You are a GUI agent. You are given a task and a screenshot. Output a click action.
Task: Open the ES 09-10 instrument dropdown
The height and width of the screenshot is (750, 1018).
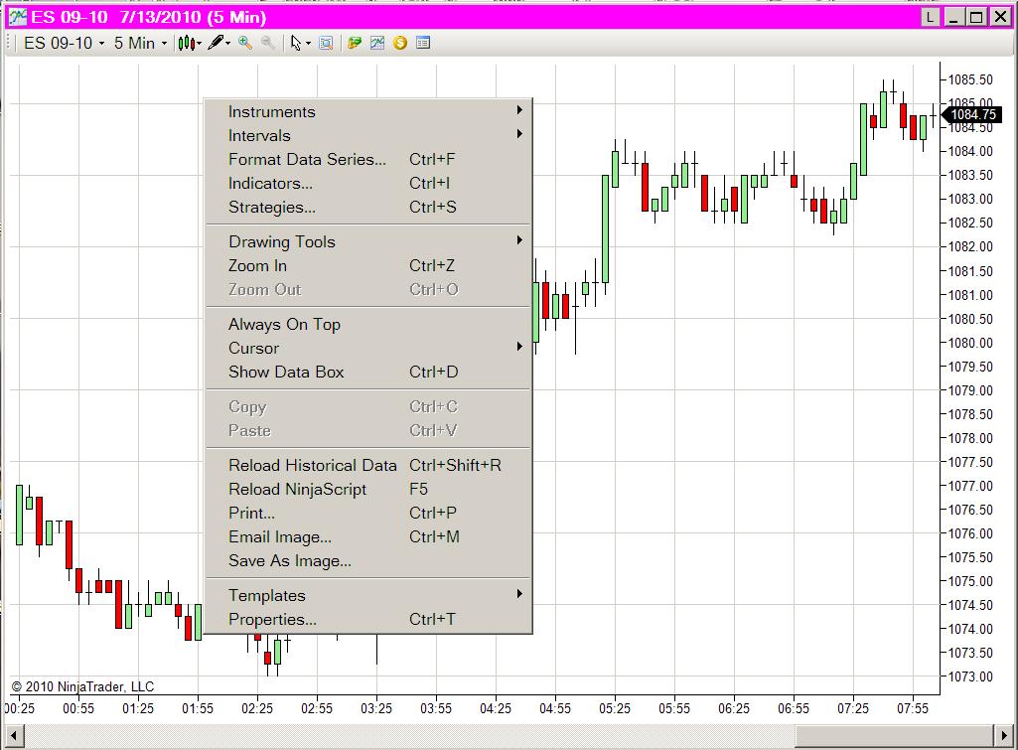64,44
